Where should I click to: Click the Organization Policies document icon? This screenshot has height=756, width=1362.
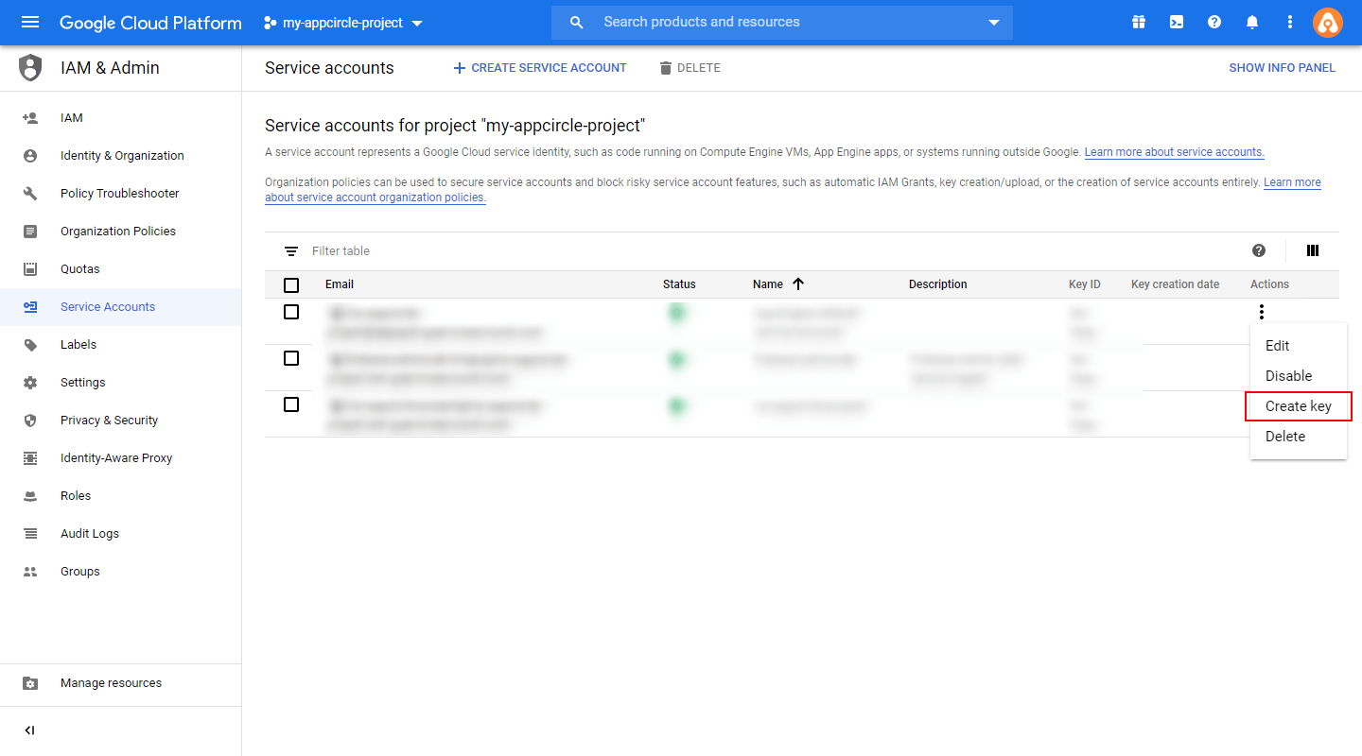(30, 232)
